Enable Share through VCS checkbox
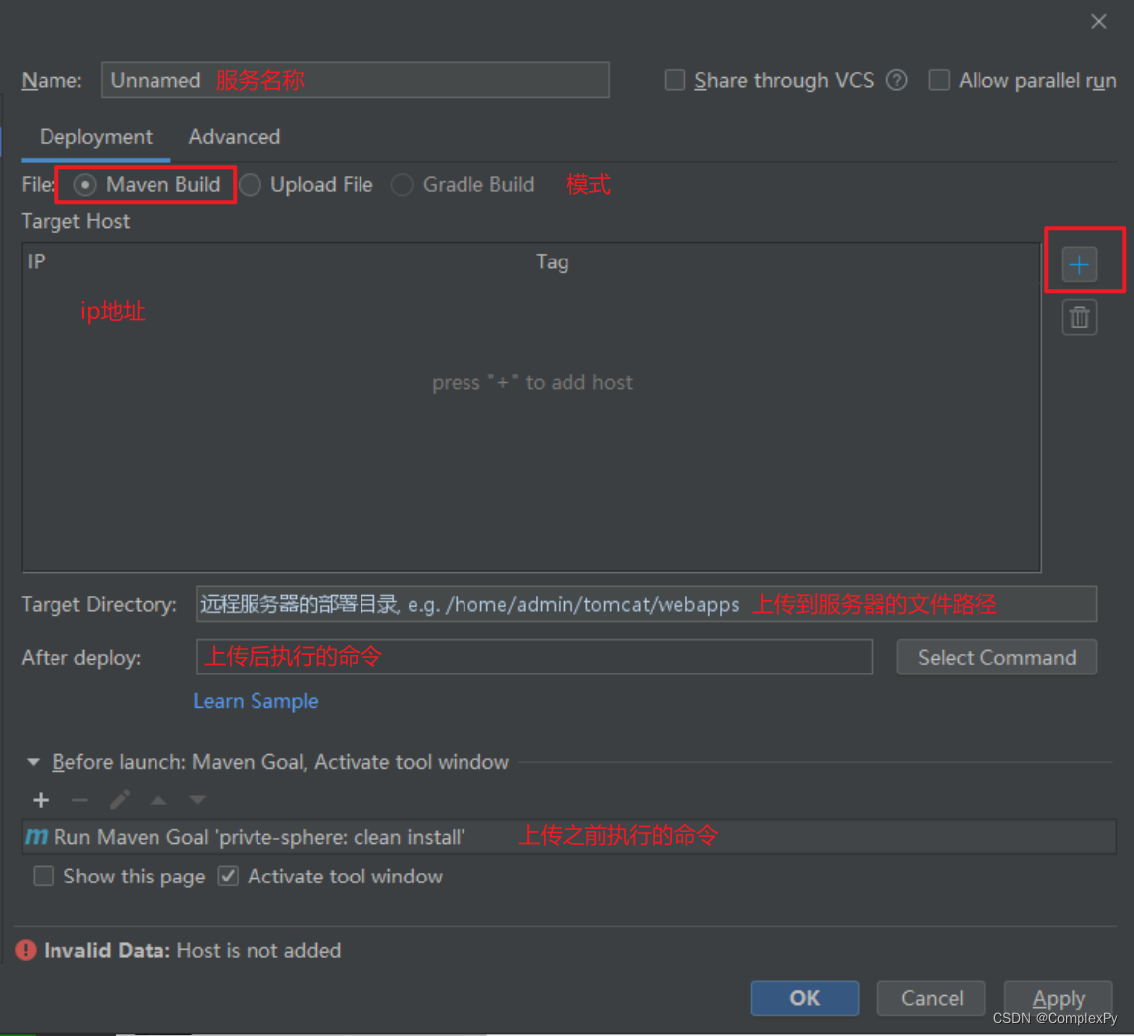The image size is (1134, 1036). 674,81
